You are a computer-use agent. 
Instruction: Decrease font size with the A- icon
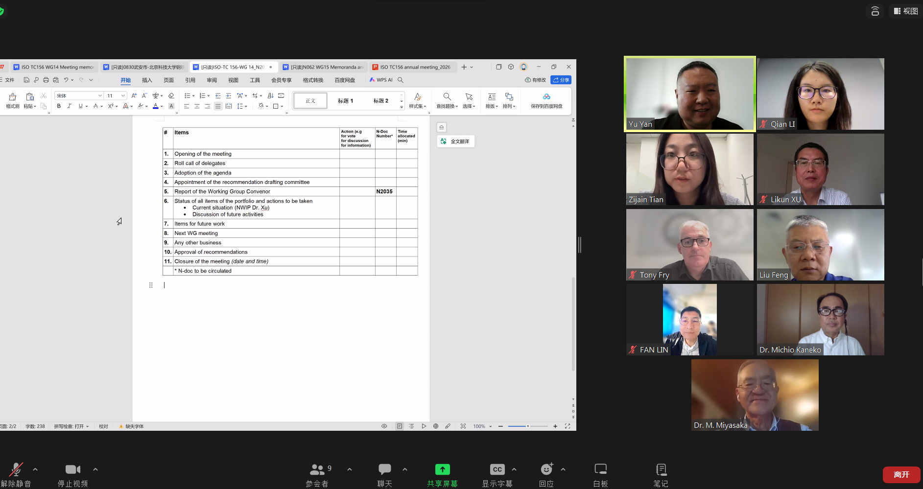pos(144,95)
